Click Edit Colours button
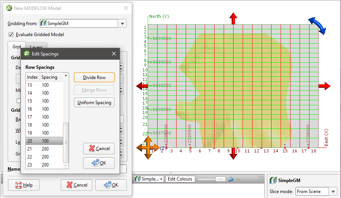Screen dimensions: 341x198 tap(180, 179)
